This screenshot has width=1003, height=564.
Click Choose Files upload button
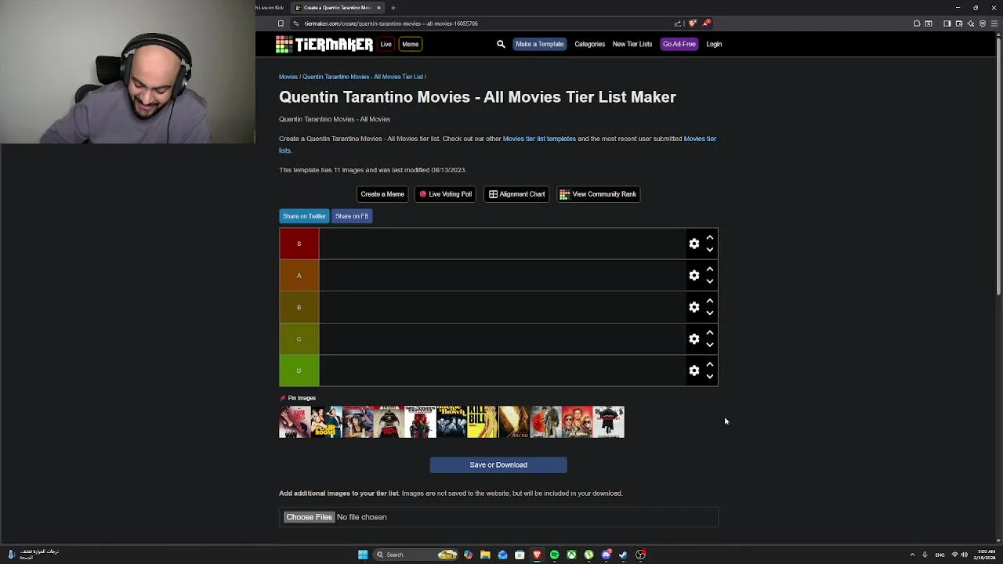310,517
